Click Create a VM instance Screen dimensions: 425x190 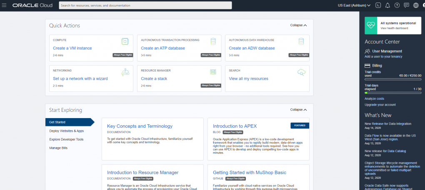[72, 48]
